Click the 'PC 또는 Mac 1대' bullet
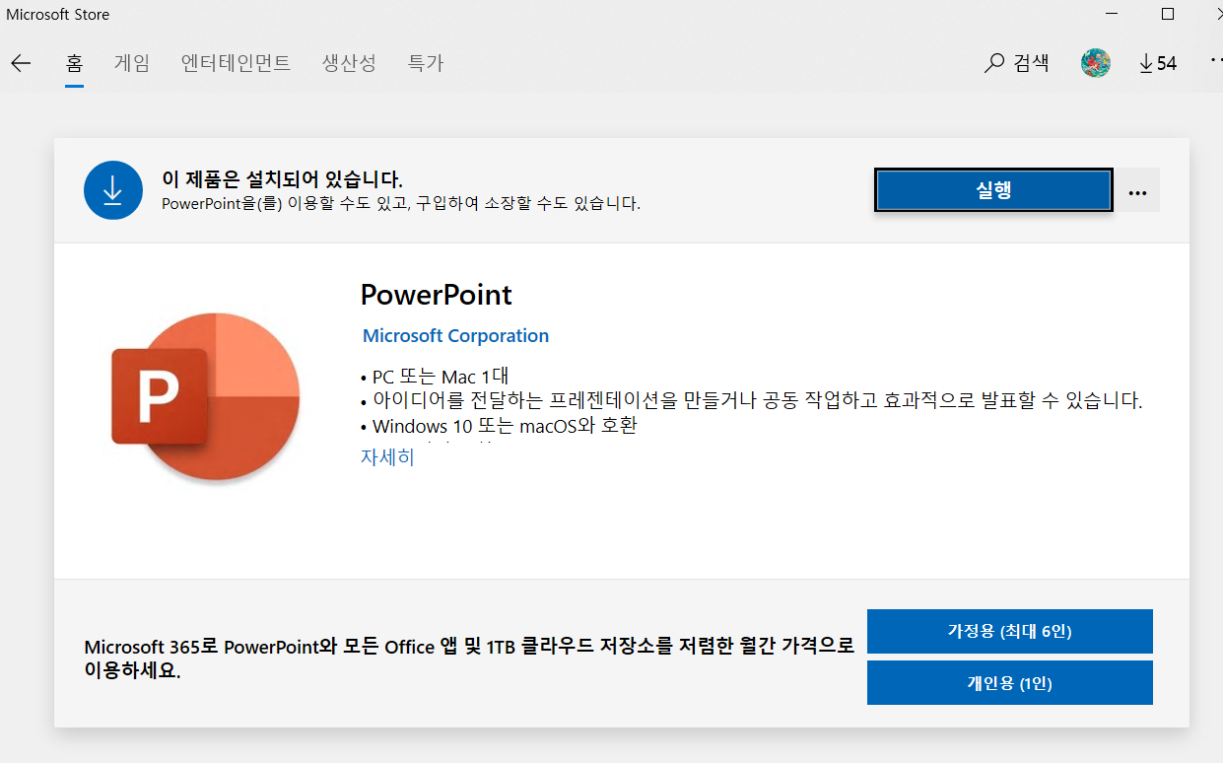Viewport: 1223px width, 763px height. tap(435, 377)
